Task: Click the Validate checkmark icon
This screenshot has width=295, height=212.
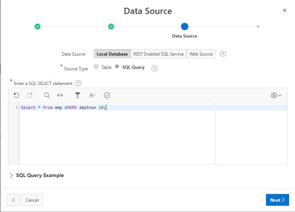Action: pyautogui.click(x=107, y=95)
